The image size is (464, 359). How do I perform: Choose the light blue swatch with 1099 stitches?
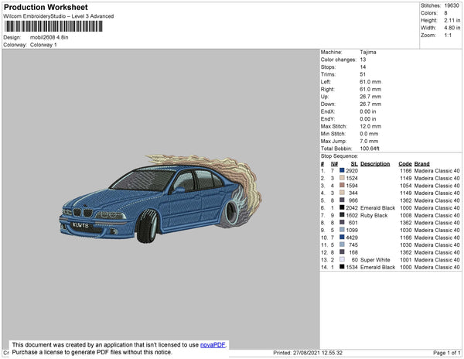[x=343, y=230]
